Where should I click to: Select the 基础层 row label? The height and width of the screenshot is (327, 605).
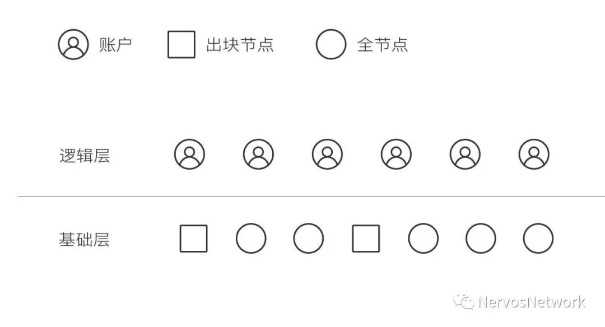(x=84, y=240)
